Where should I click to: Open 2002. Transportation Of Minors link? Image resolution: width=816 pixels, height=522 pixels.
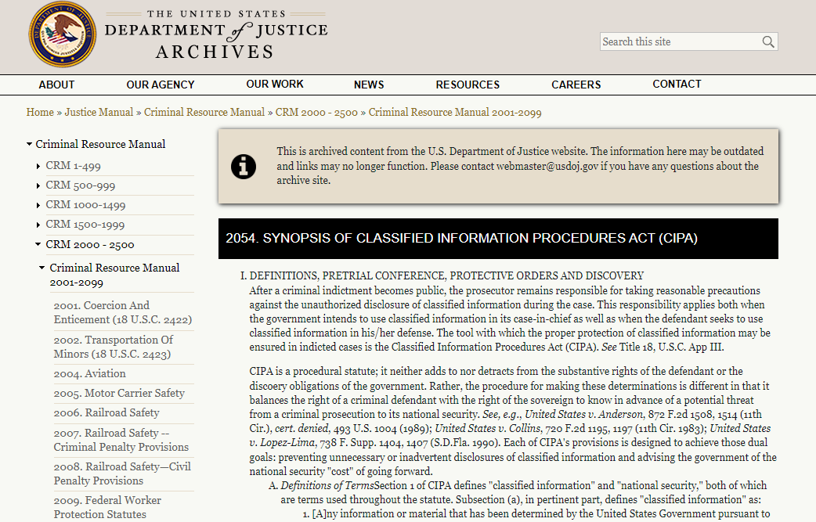coord(114,347)
